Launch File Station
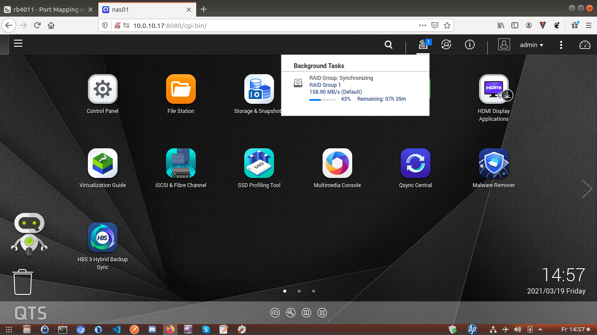 [181, 89]
